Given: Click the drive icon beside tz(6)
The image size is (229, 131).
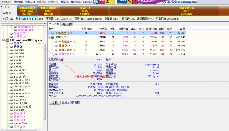Looking at the screenshot, I should (x=11, y=64).
